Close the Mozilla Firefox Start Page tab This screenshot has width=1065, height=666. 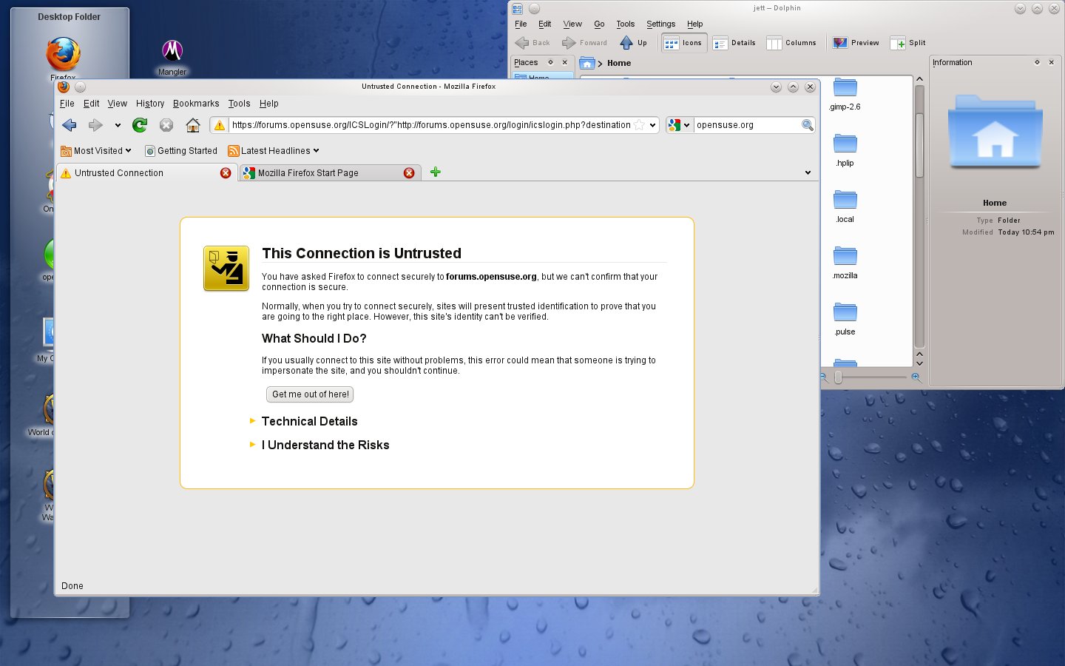409,173
